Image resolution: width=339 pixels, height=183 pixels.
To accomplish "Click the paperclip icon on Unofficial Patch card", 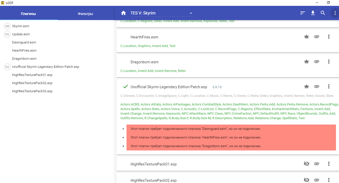I will click(316, 86).
